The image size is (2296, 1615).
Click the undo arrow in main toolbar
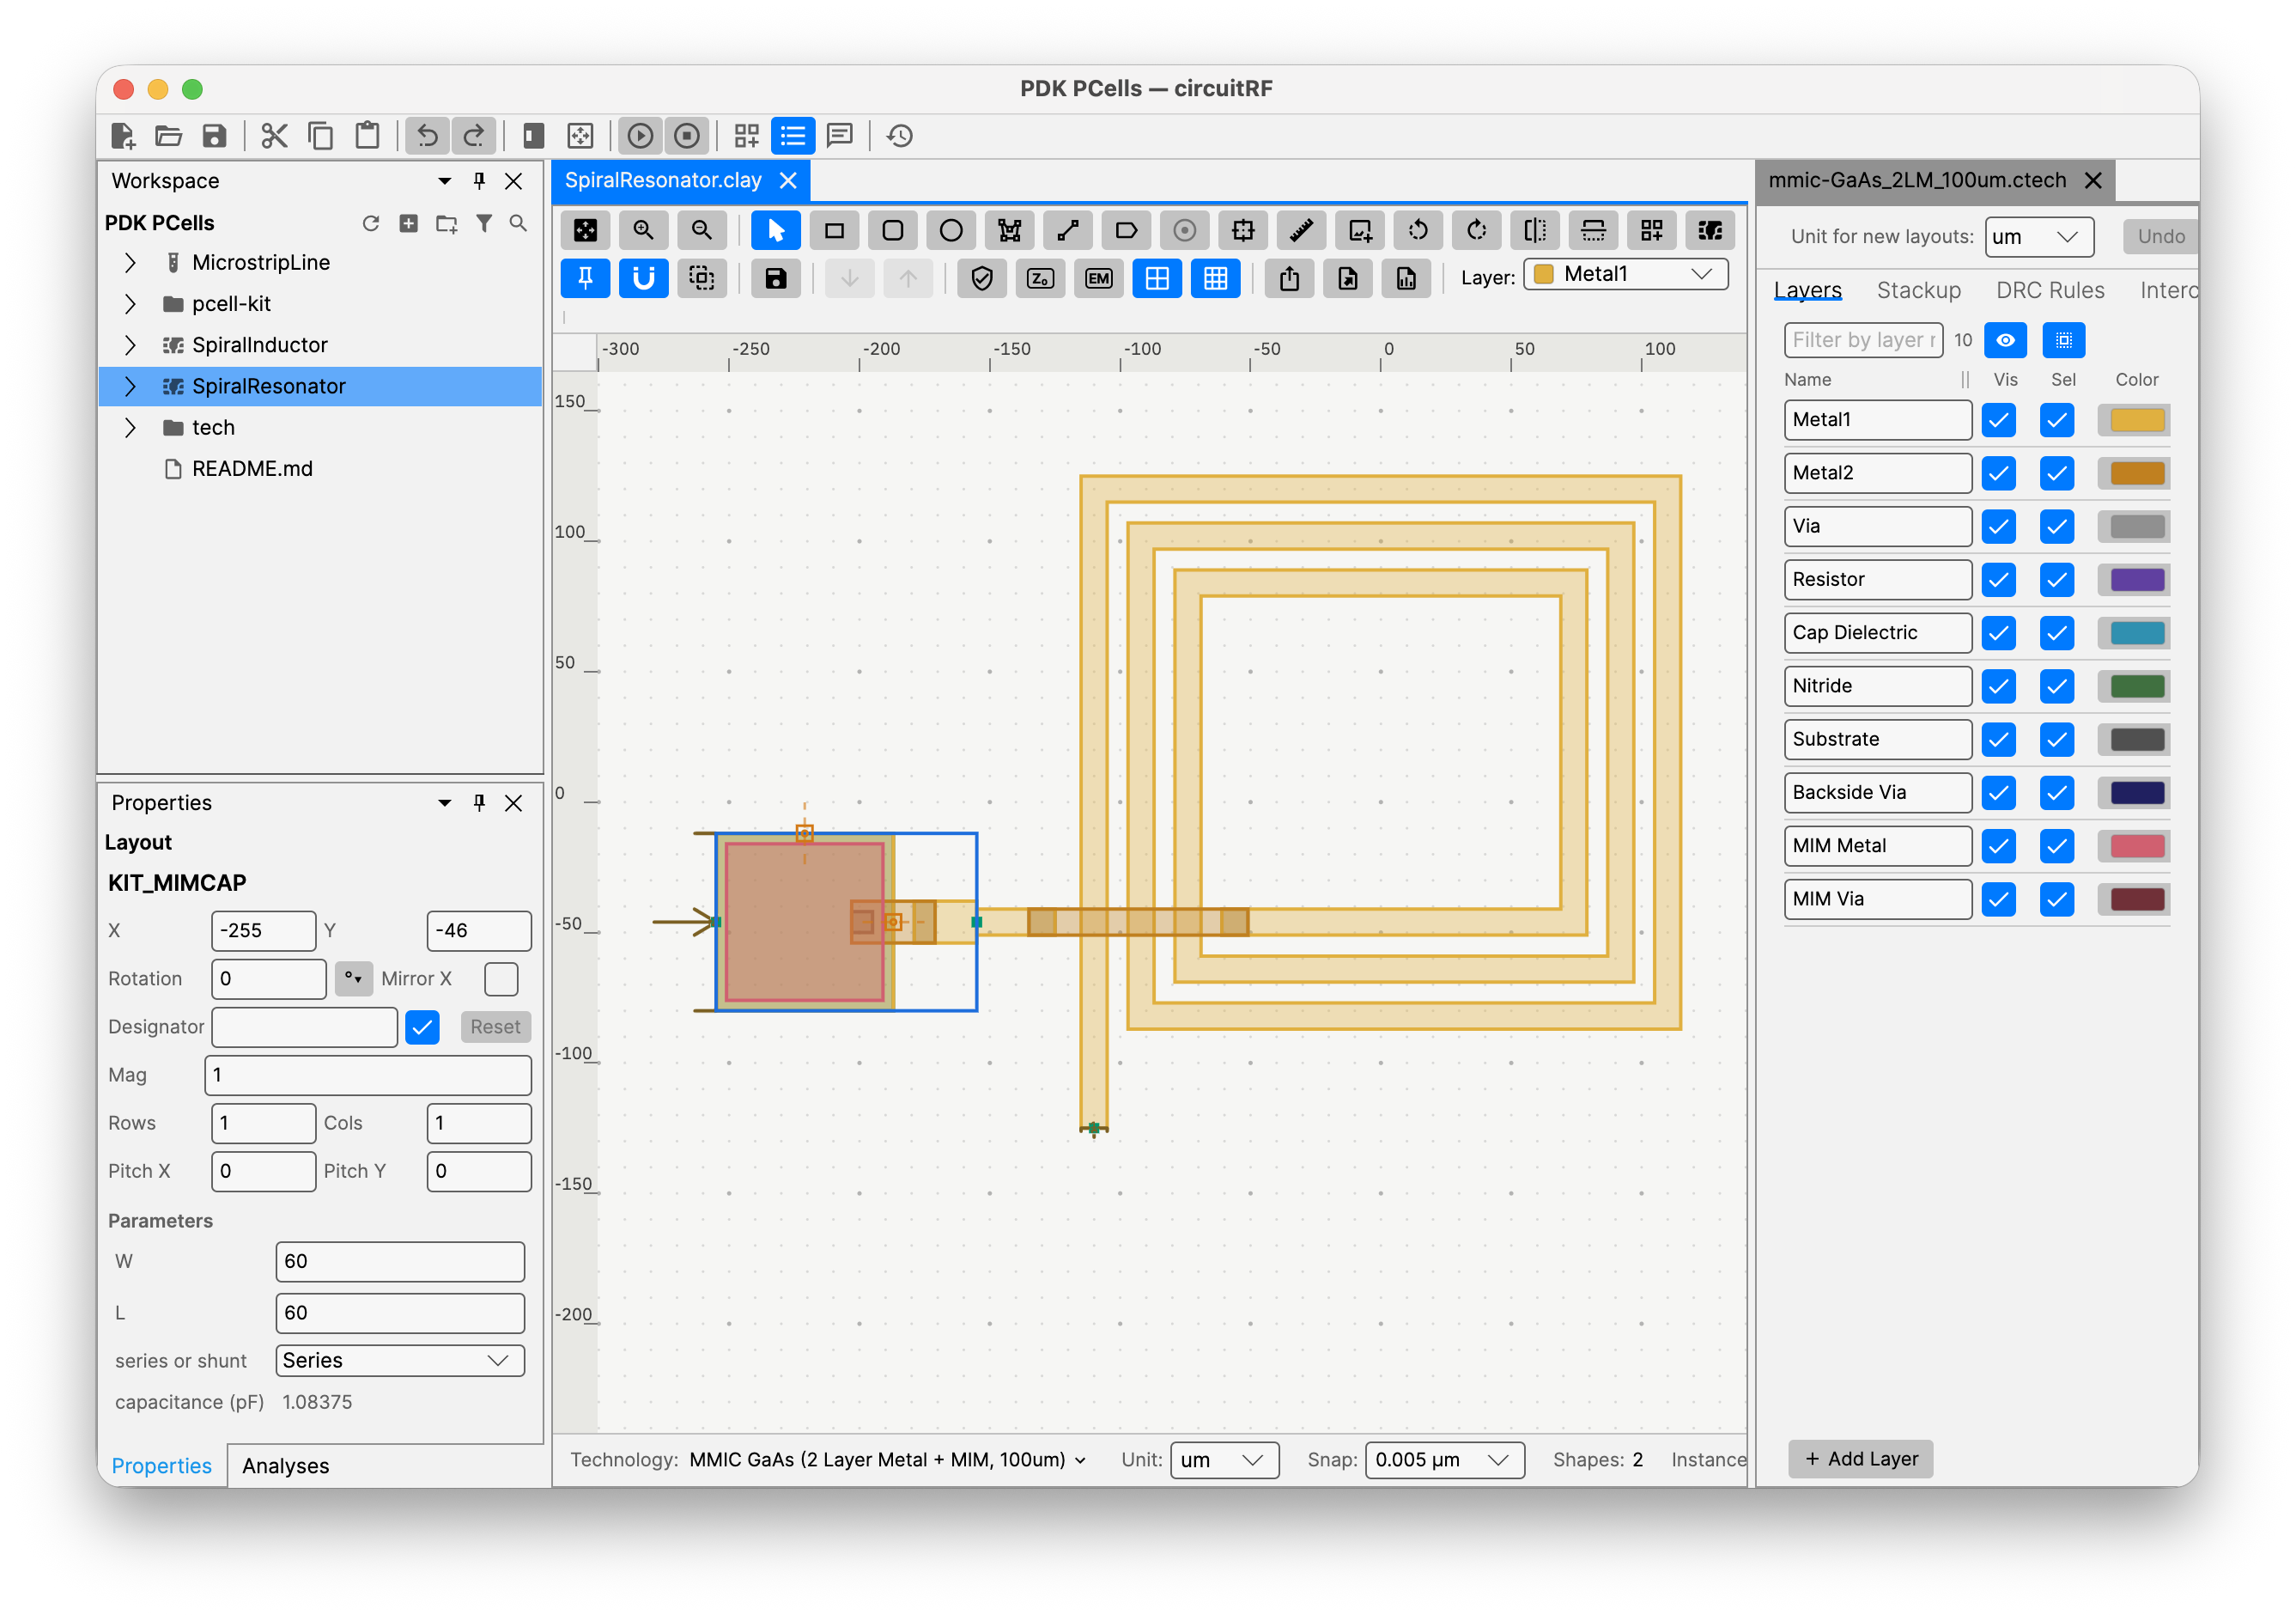427,136
